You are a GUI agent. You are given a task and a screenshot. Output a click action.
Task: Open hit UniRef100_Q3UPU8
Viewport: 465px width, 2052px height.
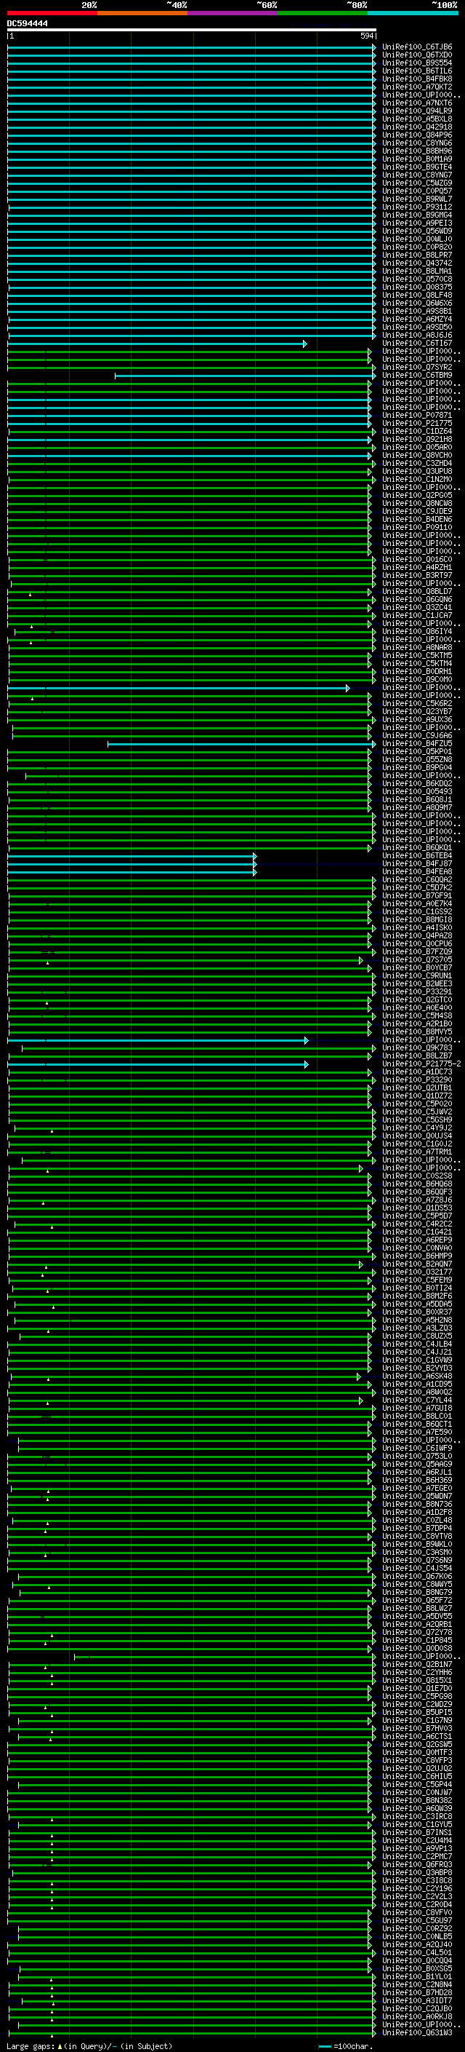[x=417, y=472]
